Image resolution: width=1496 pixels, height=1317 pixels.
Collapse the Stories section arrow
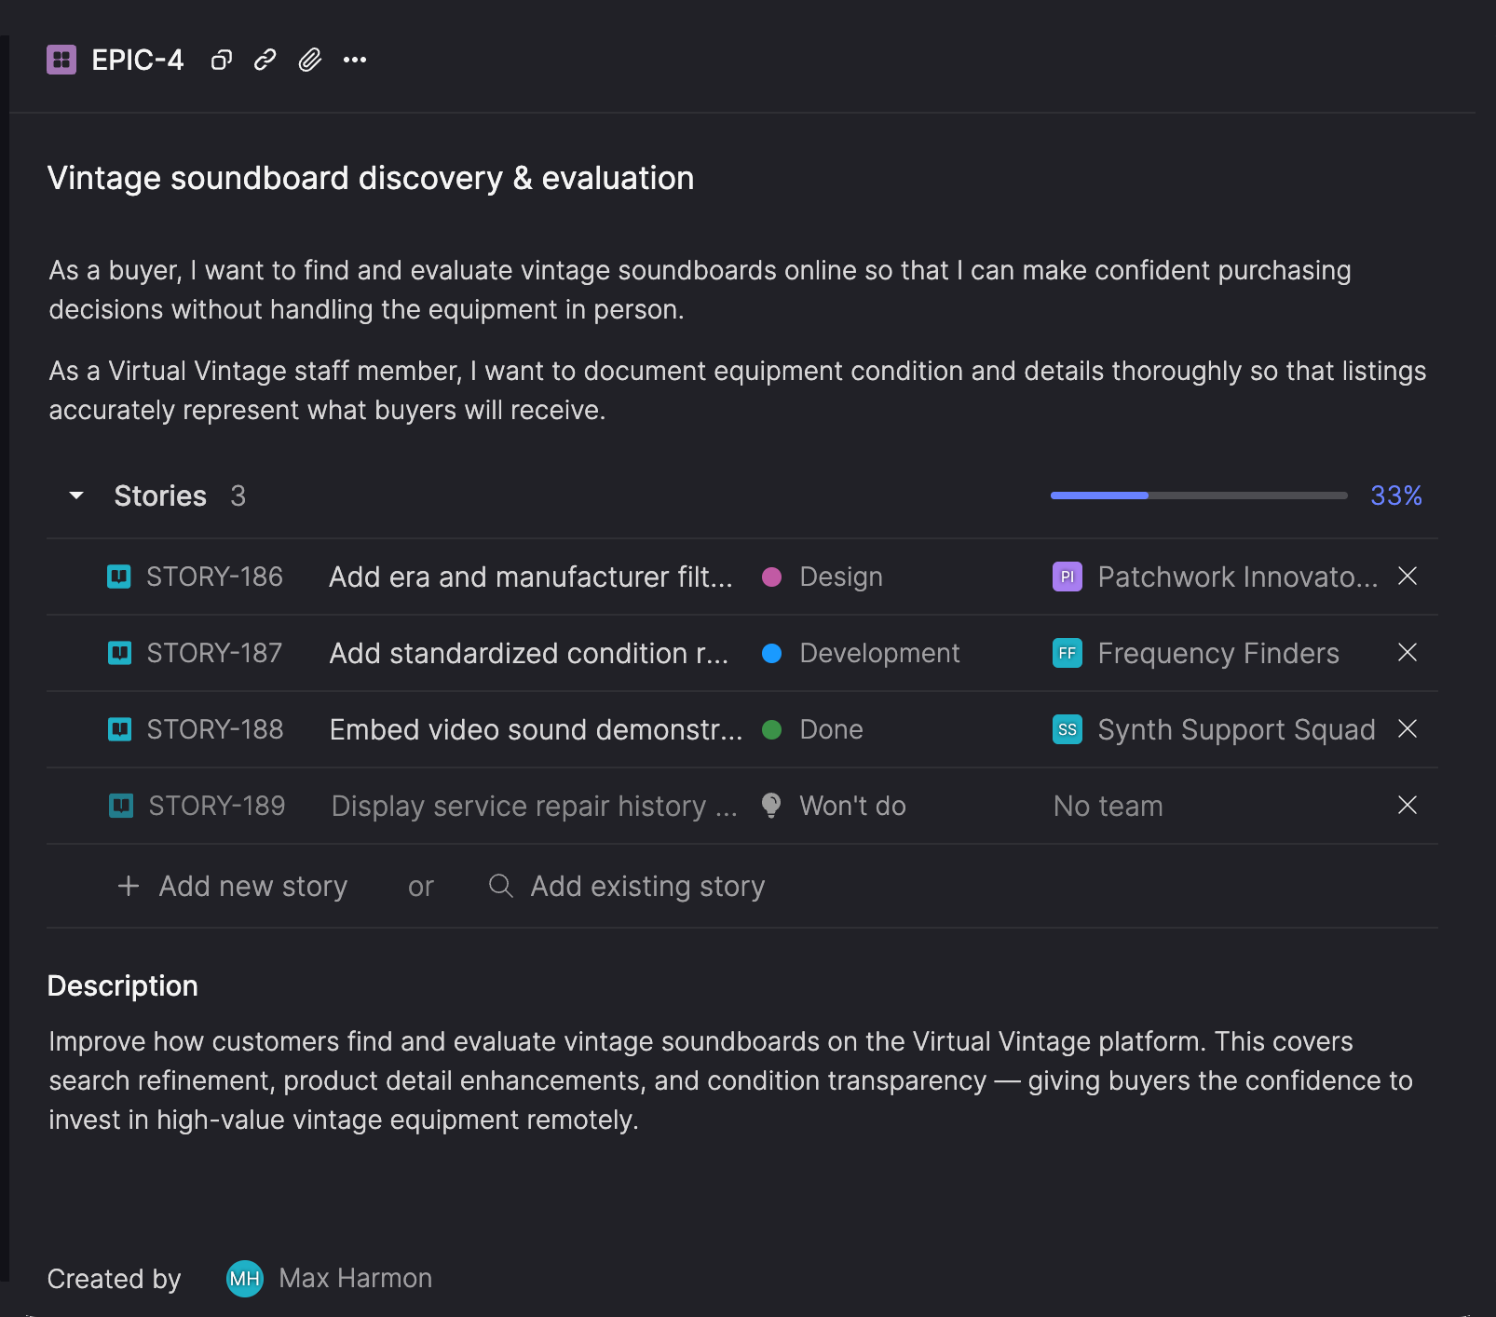tap(77, 496)
